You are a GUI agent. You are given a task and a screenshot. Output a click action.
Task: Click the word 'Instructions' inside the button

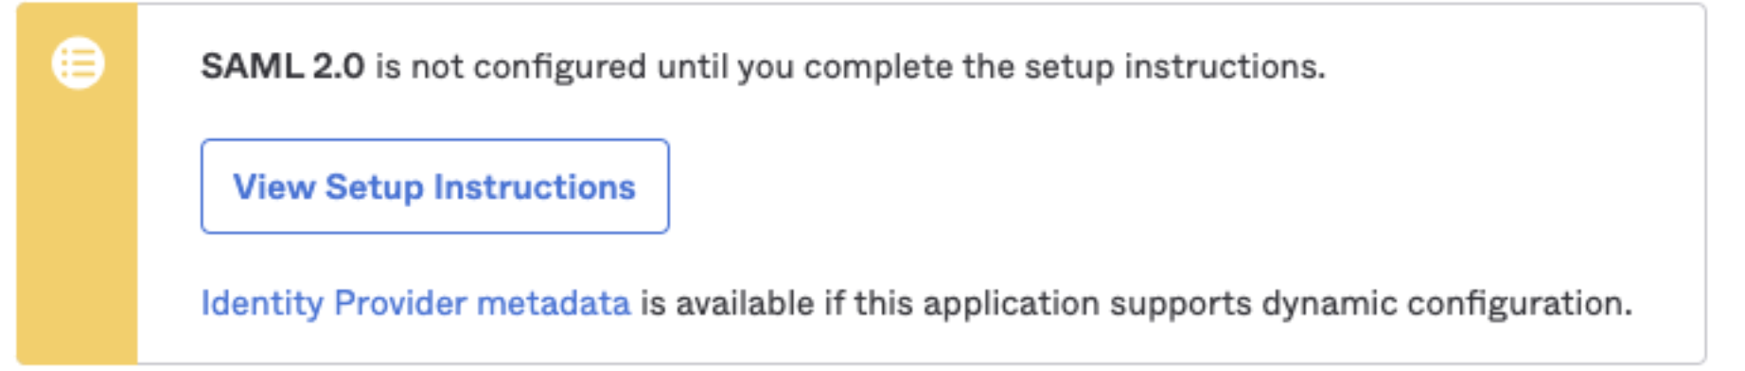click(x=535, y=186)
